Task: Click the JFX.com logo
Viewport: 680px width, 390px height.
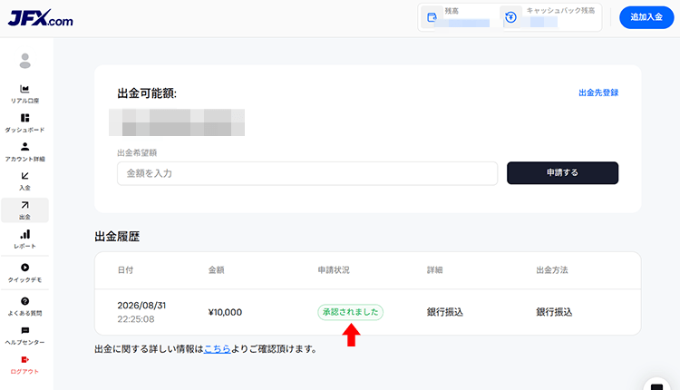Action: [40, 18]
